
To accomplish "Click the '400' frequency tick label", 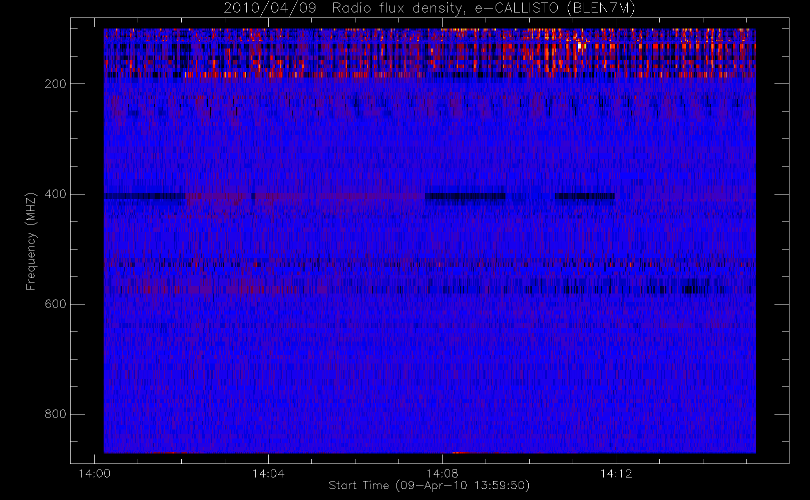I will click(55, 194).
